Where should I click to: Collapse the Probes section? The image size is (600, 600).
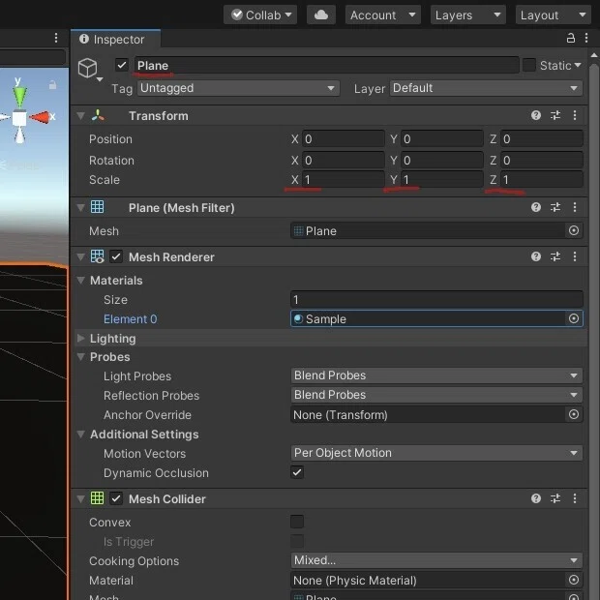[x=80, y=357]
